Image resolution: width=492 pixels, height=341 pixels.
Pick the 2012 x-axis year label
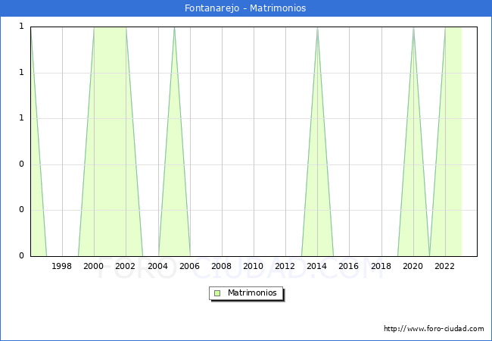coord(285,266)
